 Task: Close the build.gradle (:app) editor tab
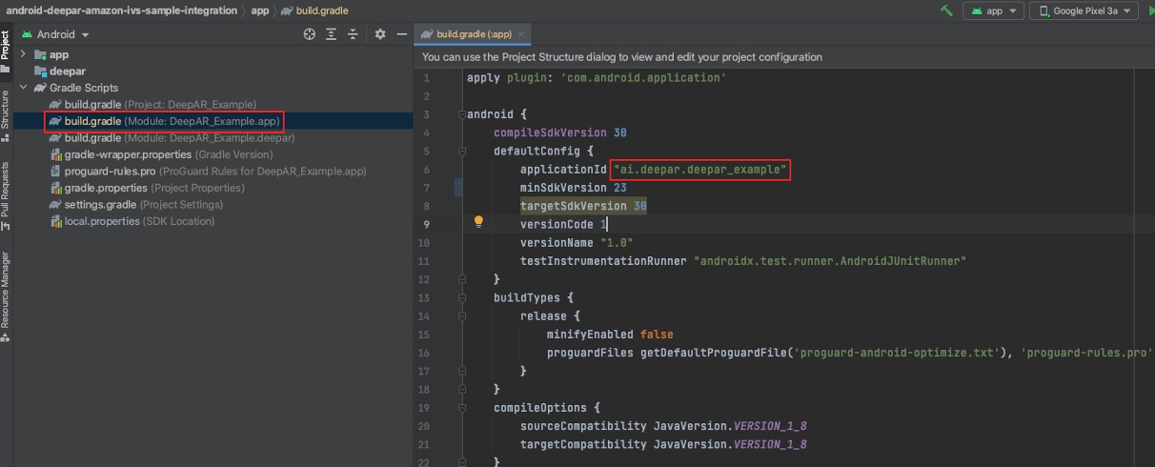tap(523, 34)
